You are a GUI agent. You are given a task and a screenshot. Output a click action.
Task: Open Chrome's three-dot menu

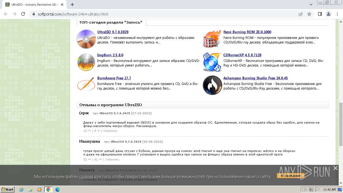click(x=337, y=14)
